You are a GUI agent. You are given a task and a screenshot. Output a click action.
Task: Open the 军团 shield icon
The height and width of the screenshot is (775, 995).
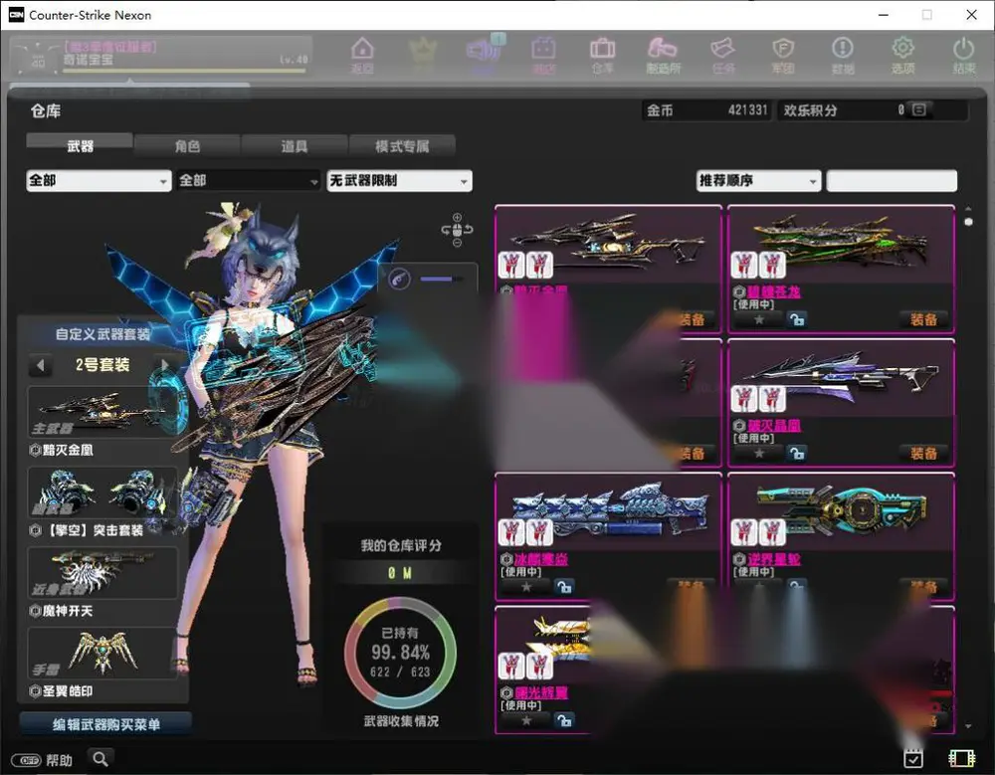tap(783, 55)
